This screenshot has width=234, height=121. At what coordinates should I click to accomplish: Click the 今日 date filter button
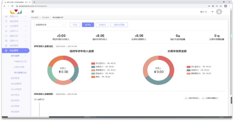point(75,25)
